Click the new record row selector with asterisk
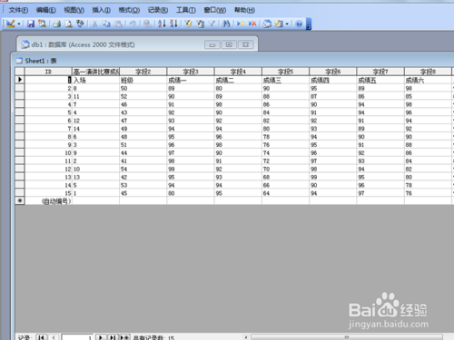The height and width of the screenshot is (340, 454). pyautogui.click(x=20, y=200)
